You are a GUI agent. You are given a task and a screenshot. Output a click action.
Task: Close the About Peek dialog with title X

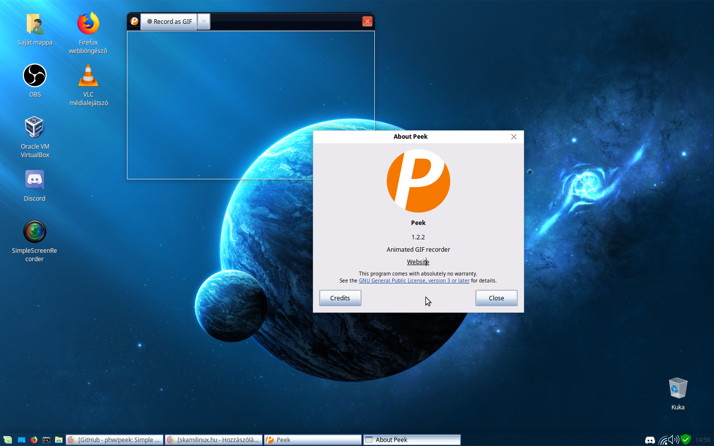pos(514,137)
